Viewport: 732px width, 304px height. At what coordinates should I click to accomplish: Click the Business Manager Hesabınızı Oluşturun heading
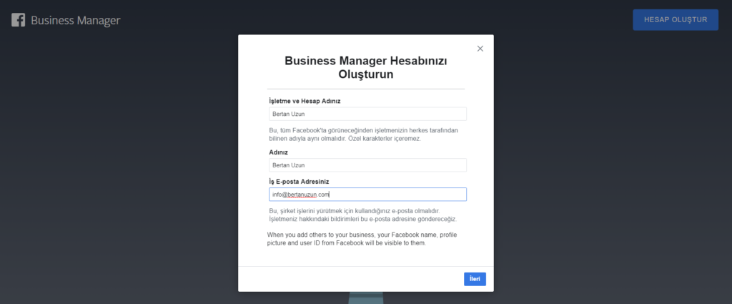[x=366, y=67]
